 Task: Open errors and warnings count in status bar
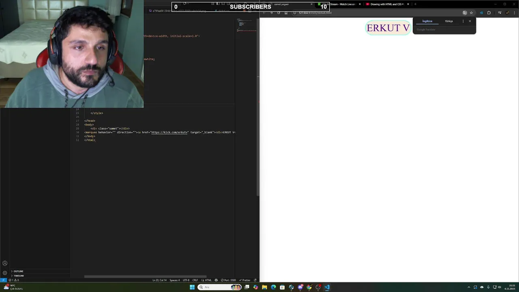click(14, 280)
